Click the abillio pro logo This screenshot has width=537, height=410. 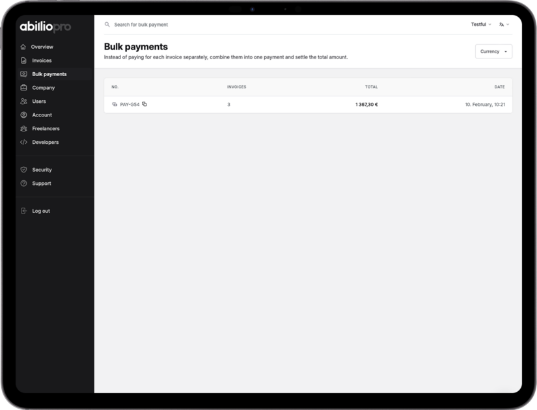coord(45,27)
